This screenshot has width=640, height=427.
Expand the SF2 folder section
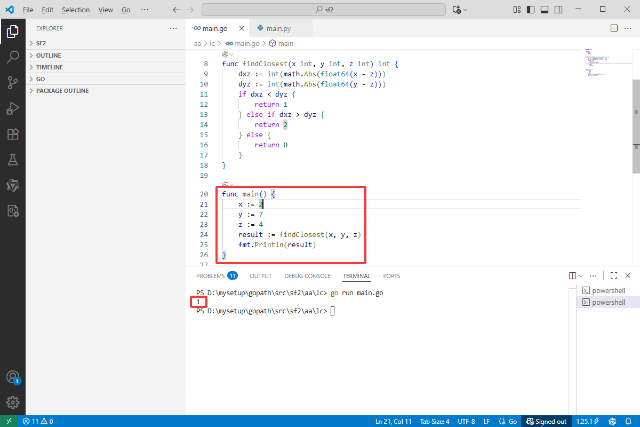pos(106,43)
